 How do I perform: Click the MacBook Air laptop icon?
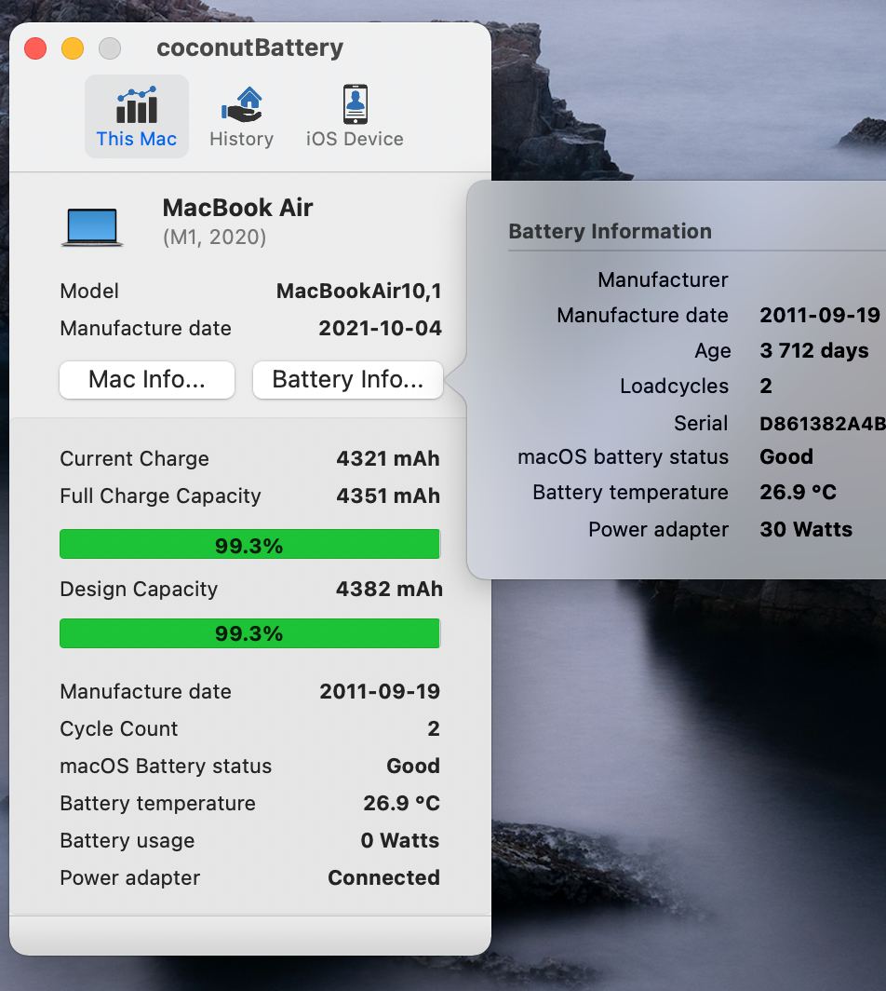tap(92, 227)
